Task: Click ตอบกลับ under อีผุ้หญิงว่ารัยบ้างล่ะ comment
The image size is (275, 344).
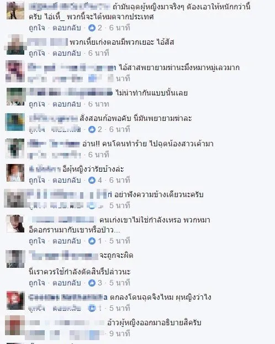Action: click(67, 180)
